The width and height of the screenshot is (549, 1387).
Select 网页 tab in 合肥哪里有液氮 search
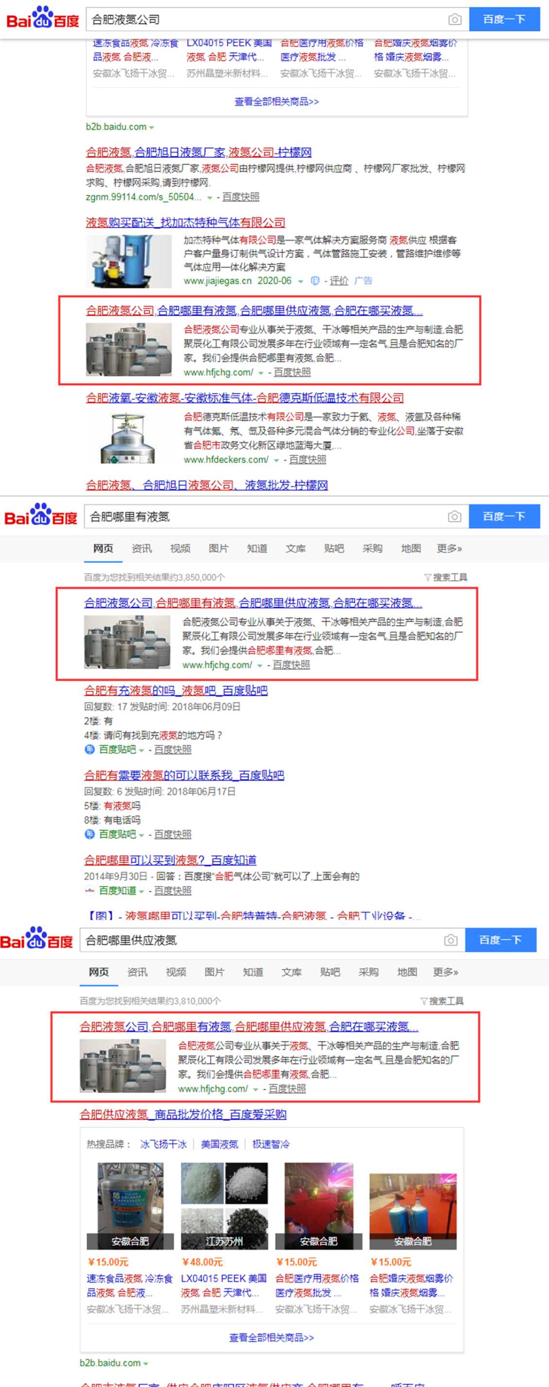(103, 548)
